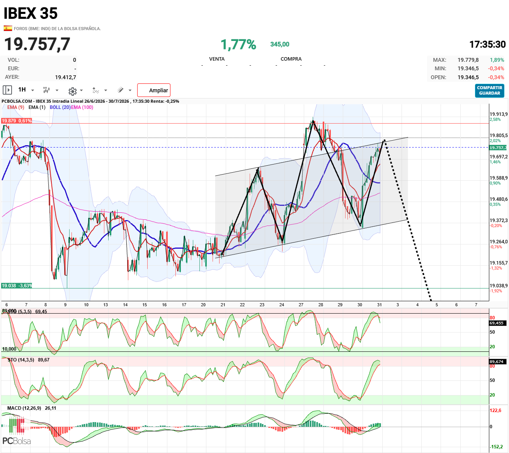The height and width of the screenshot is (453, 509).
Task: Click the COMPRA label
Action: click(x=291, y=59)
